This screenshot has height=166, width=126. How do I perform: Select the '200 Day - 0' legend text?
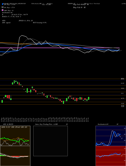9,11
